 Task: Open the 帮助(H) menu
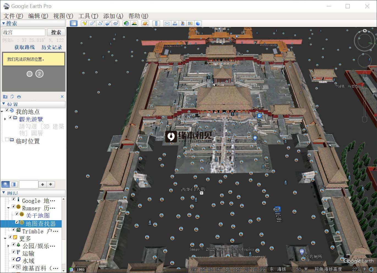pyautogui.click(x=138, y=16)
